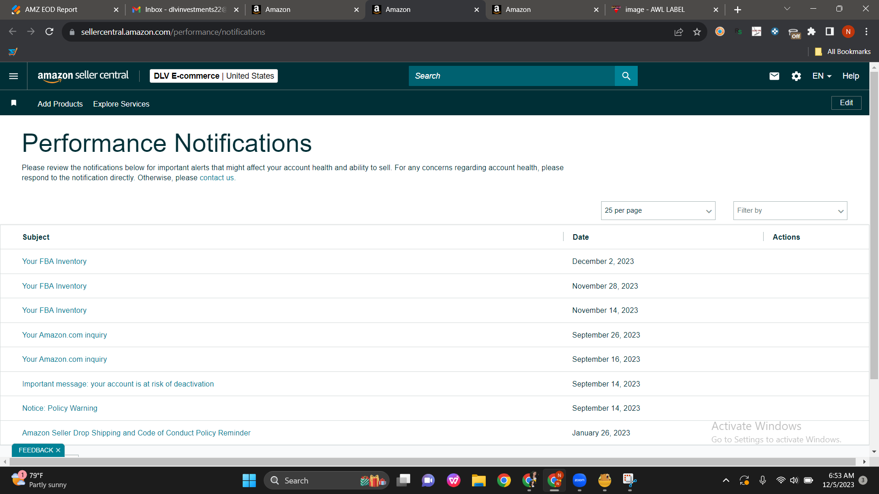
Task: Click the extension icon showing Off badge
Action: click(x=794, y=32)
